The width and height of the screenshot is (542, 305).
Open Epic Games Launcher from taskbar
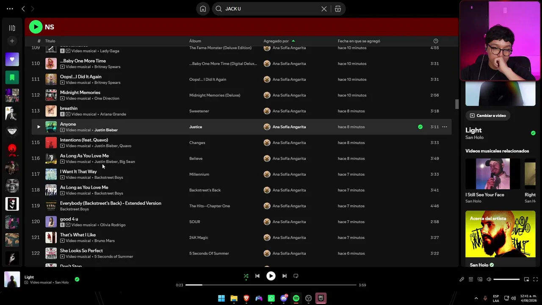[321, 298]
